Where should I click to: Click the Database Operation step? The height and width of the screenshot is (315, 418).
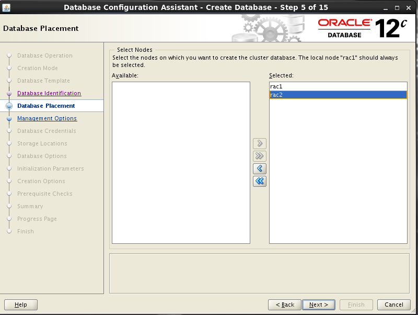pyautogui.click(x=45, y=55)
